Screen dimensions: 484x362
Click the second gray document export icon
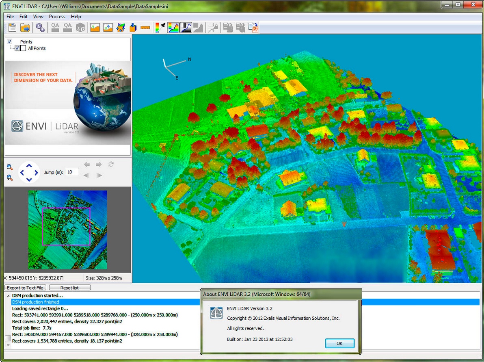(x=240, y=28)
